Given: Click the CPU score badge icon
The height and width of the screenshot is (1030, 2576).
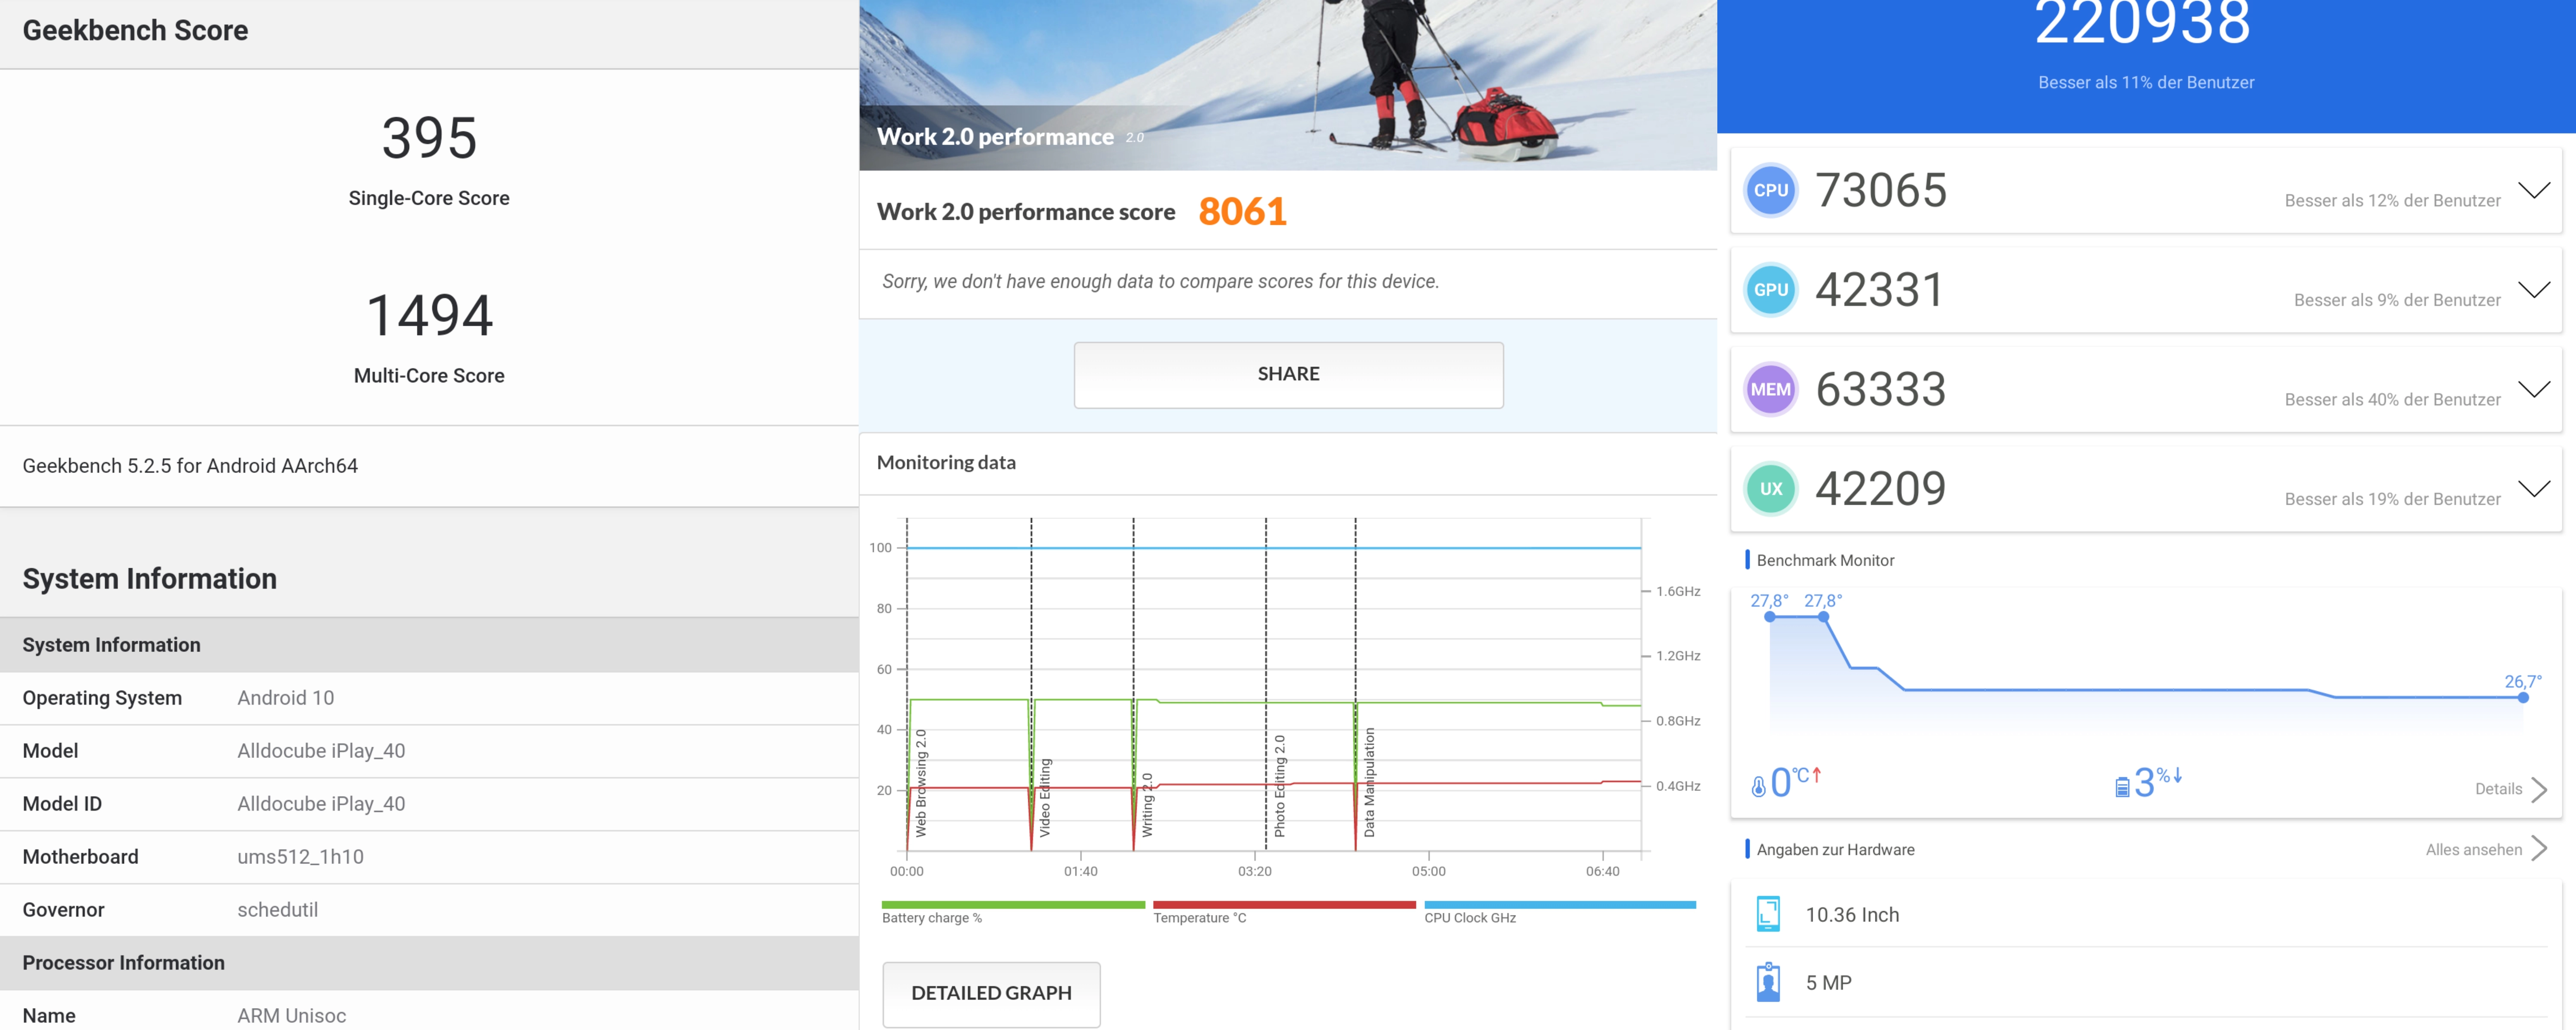Looking at the screenshot, I should [1770, 190].
